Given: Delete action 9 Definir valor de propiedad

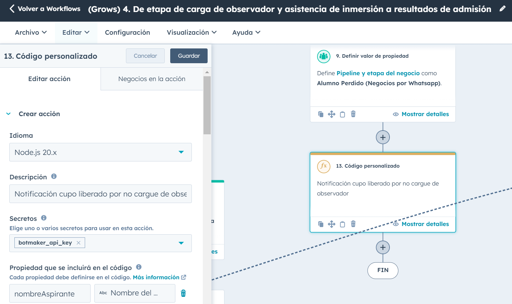Looking at the screenshot, I should tap(353, 114).
